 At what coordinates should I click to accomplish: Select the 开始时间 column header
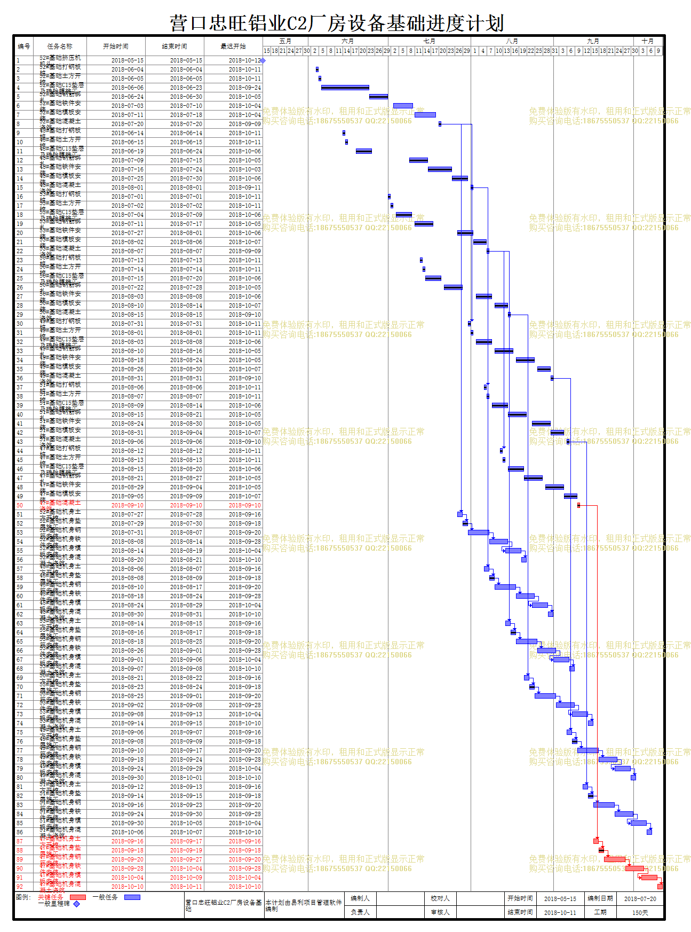tap(116, 46)
